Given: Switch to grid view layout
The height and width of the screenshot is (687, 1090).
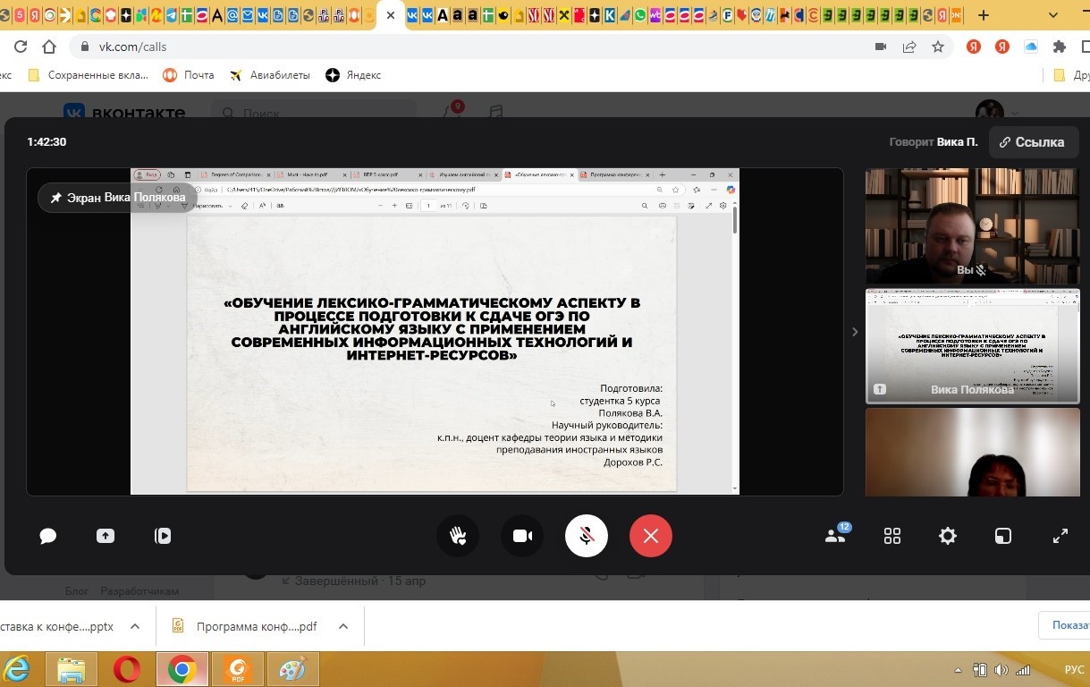Looking at the screenshot, I should pos(891,536).
